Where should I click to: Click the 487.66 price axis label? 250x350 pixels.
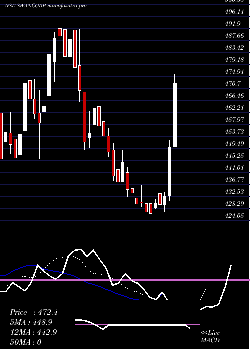(234, 36)
